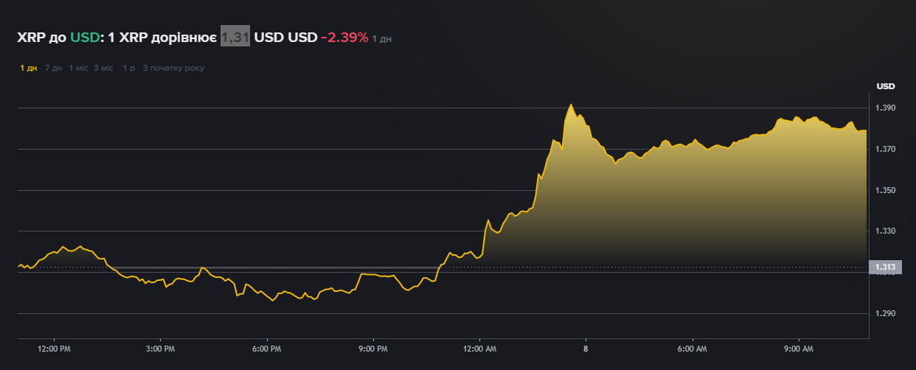Click the USD label above the price axis

885,86
